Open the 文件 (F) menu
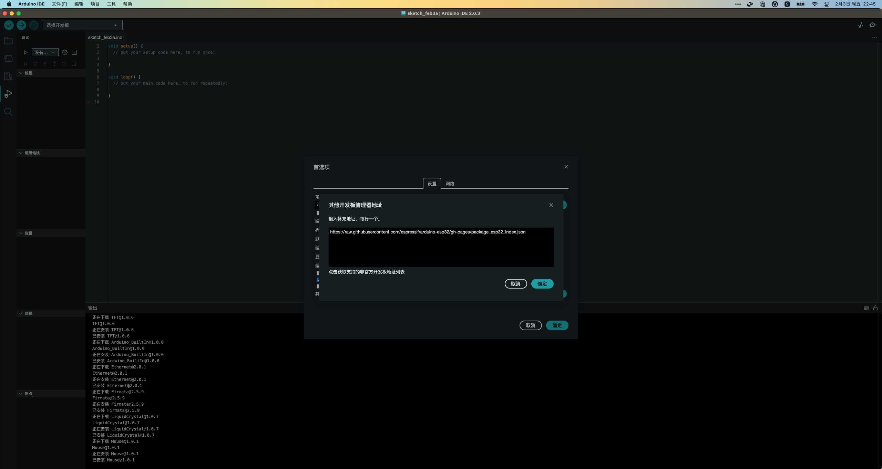This screenshot has height=469, width=882. [59, 4]
